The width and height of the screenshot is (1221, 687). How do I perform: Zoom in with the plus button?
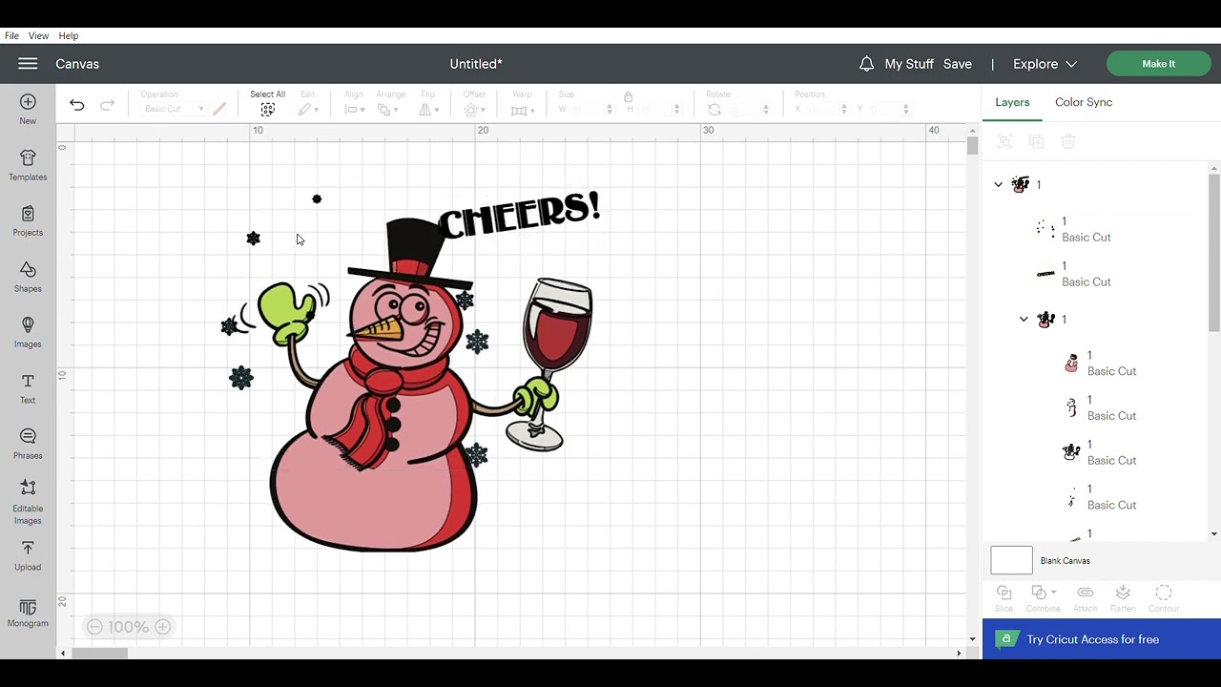pos(163,627)
